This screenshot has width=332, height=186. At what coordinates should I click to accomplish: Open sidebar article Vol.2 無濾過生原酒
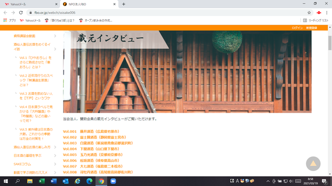coord(36,80)
